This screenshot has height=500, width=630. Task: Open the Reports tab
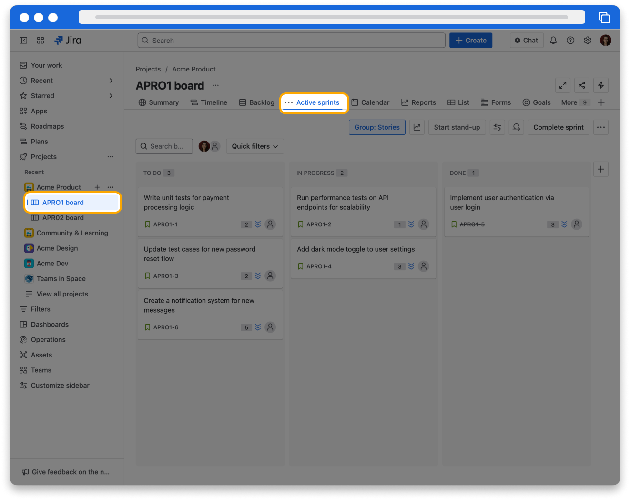click(418, 102)
